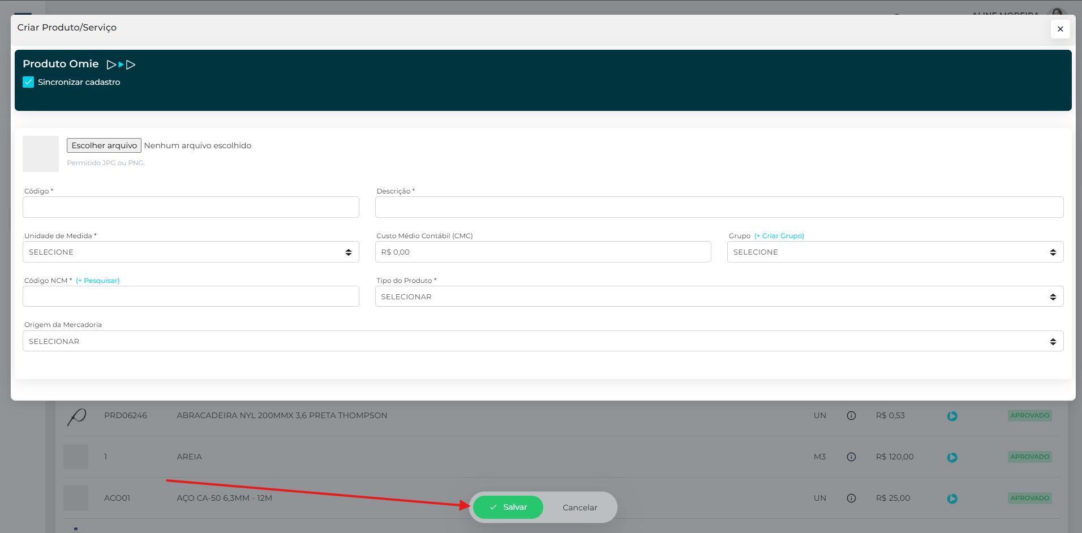
Task: Open the Unidade de Medida dropdown
Action: (x=191, y=252)
